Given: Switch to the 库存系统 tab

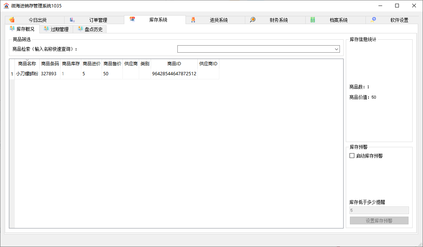Looking at the screenshot, I should (x=158, y=20).
